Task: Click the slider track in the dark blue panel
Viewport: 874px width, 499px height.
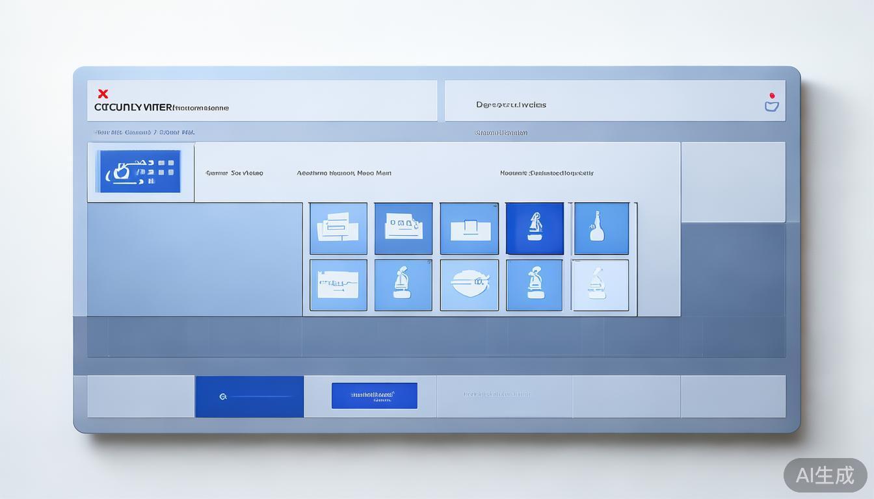Action: 260,396
